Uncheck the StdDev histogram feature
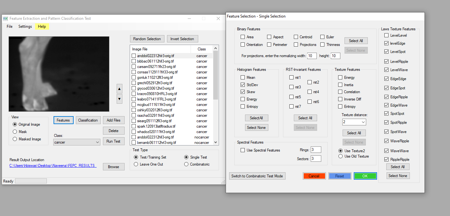 [243, 85]
